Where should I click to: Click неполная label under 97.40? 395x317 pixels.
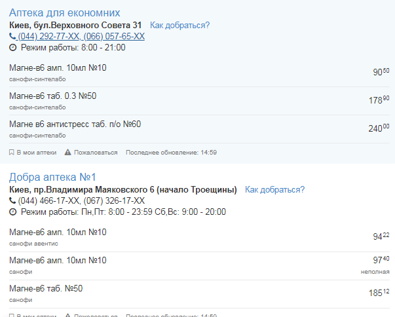(375, 272)
